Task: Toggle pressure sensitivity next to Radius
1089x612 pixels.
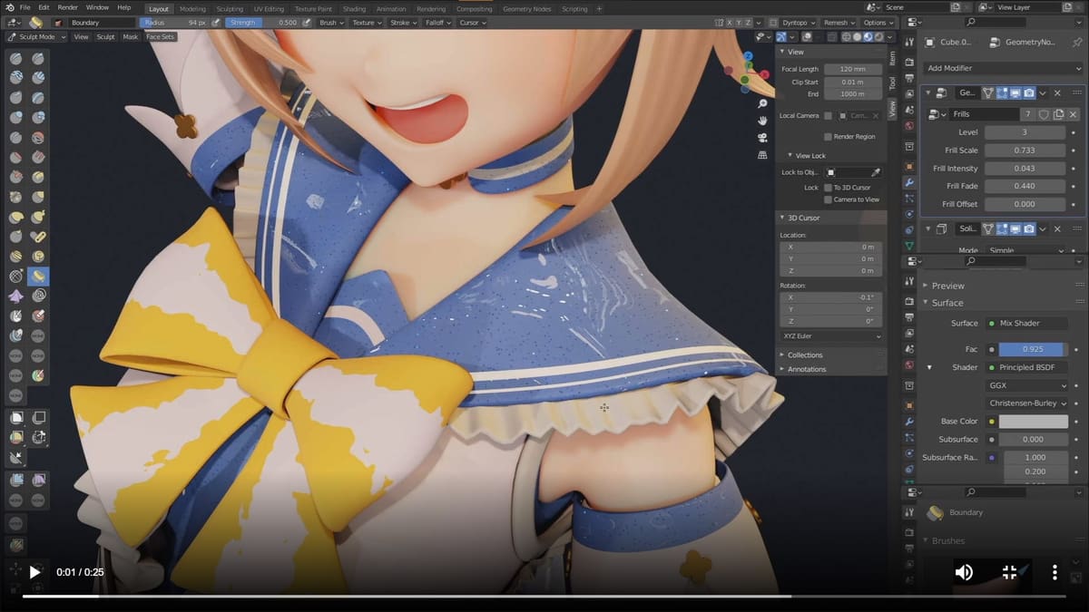Action: [x=217, y=23]
